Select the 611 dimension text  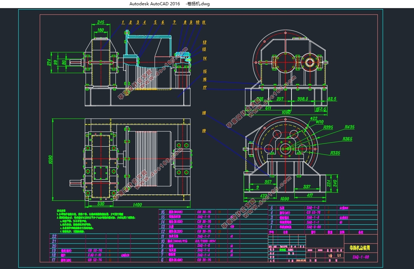(268, 108)
